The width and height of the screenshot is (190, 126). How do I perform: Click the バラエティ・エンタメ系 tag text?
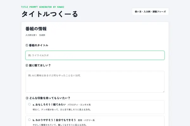tap(79, 105)
